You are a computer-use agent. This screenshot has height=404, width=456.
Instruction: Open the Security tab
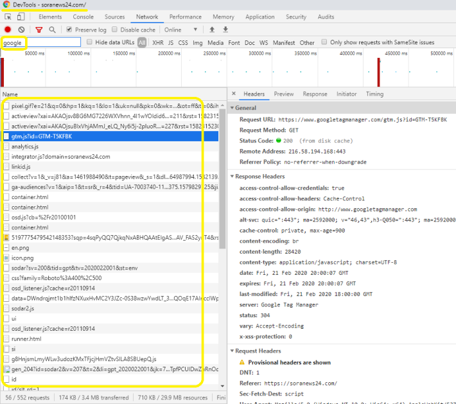296,17
